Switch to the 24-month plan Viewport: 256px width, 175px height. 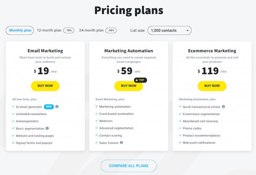point(91,30)
